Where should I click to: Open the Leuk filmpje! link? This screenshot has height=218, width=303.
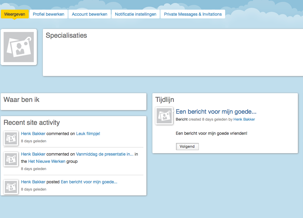click(88, 133)
